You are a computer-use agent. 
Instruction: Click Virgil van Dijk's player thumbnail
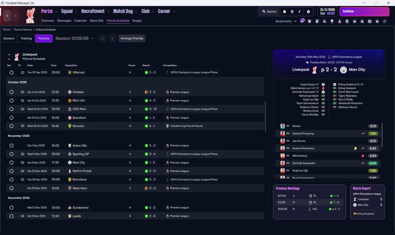282,171
